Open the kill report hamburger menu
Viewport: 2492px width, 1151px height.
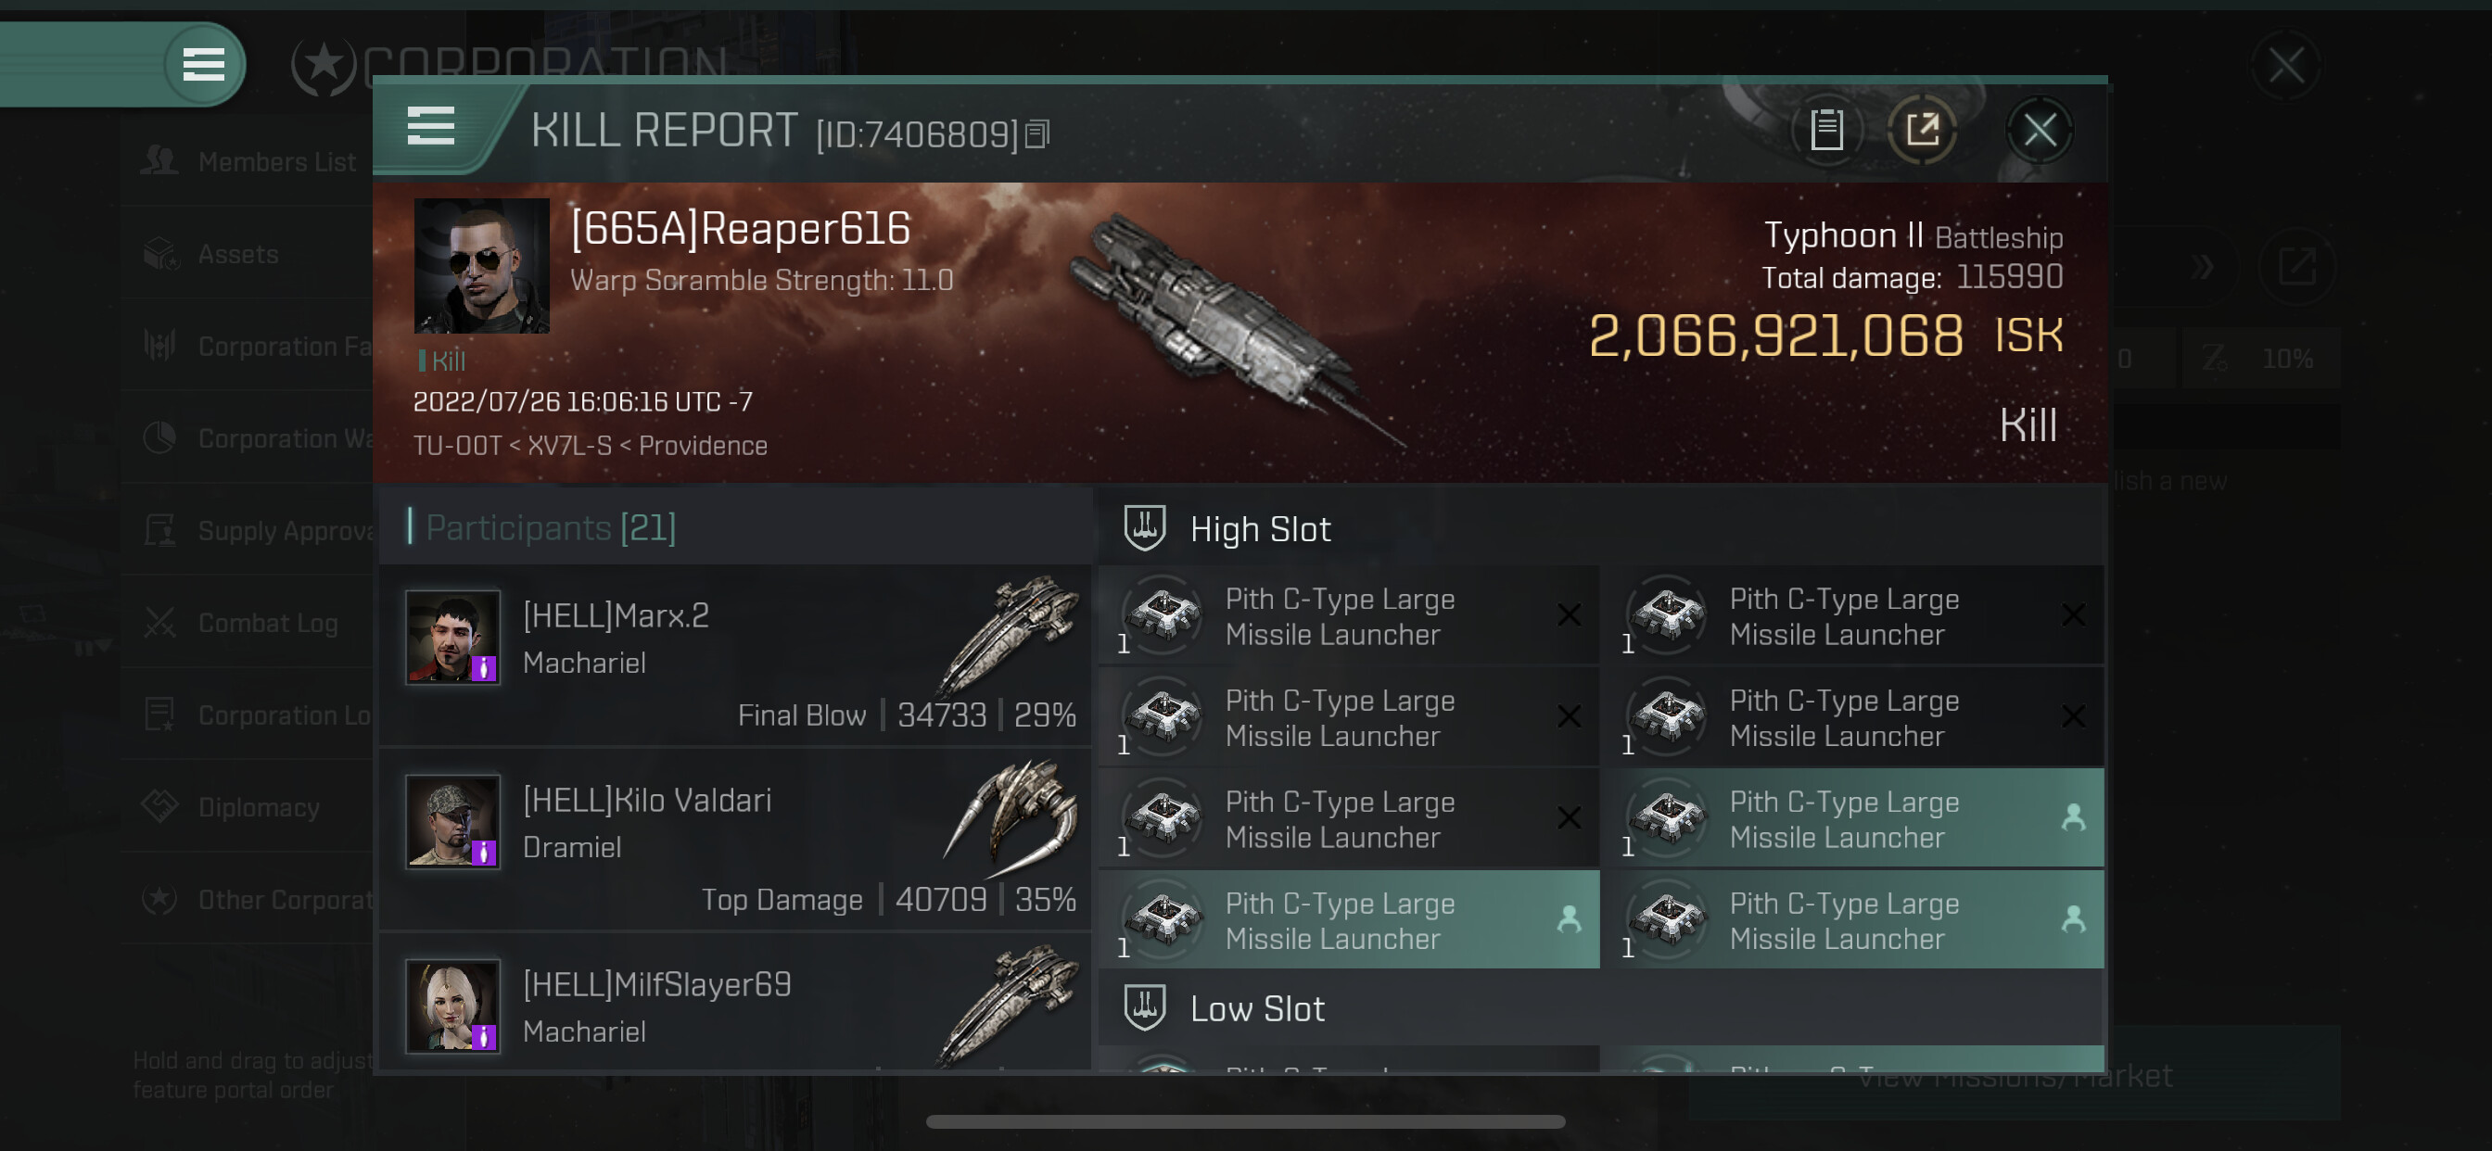click(x=430, y=127)
